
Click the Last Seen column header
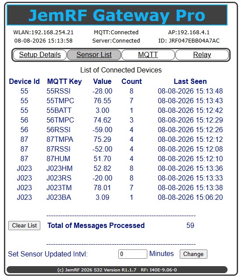point(190,82)
